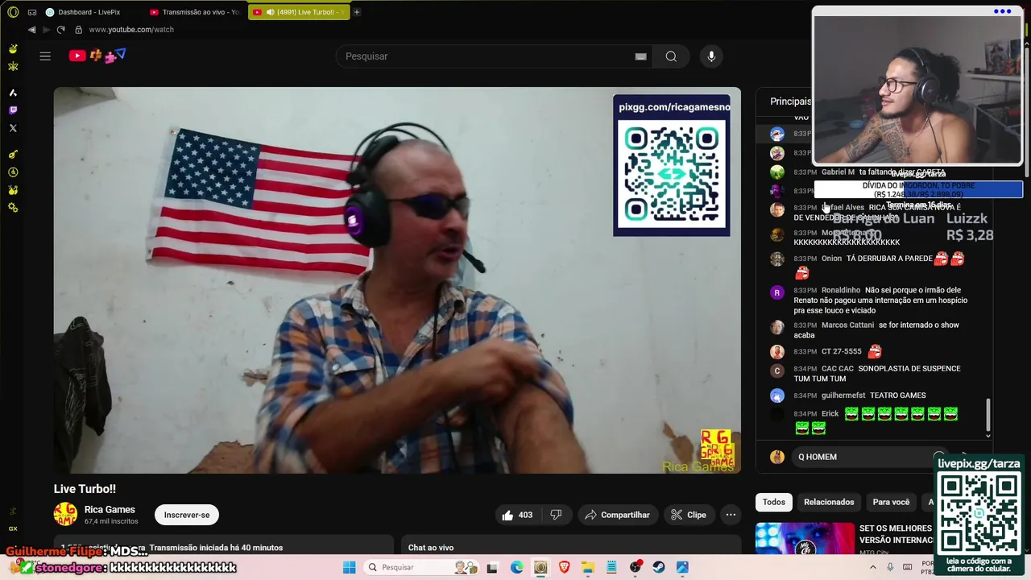Open Windows Start menu

pyautogui.click(x=349, y=567)
